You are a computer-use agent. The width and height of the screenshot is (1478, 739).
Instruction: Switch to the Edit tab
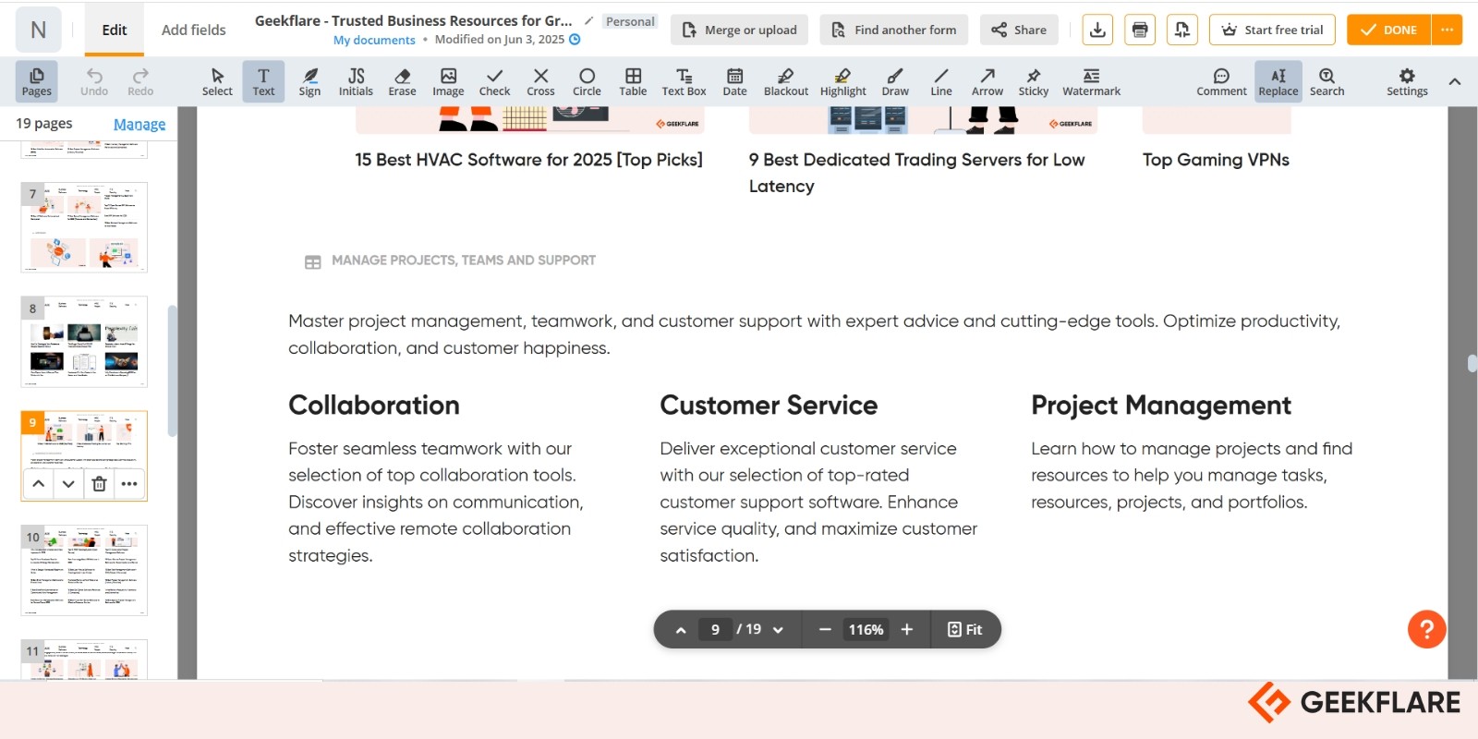point(115,30)
